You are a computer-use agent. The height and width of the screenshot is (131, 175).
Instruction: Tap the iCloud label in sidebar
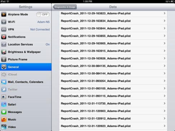(x=12, y=74)
